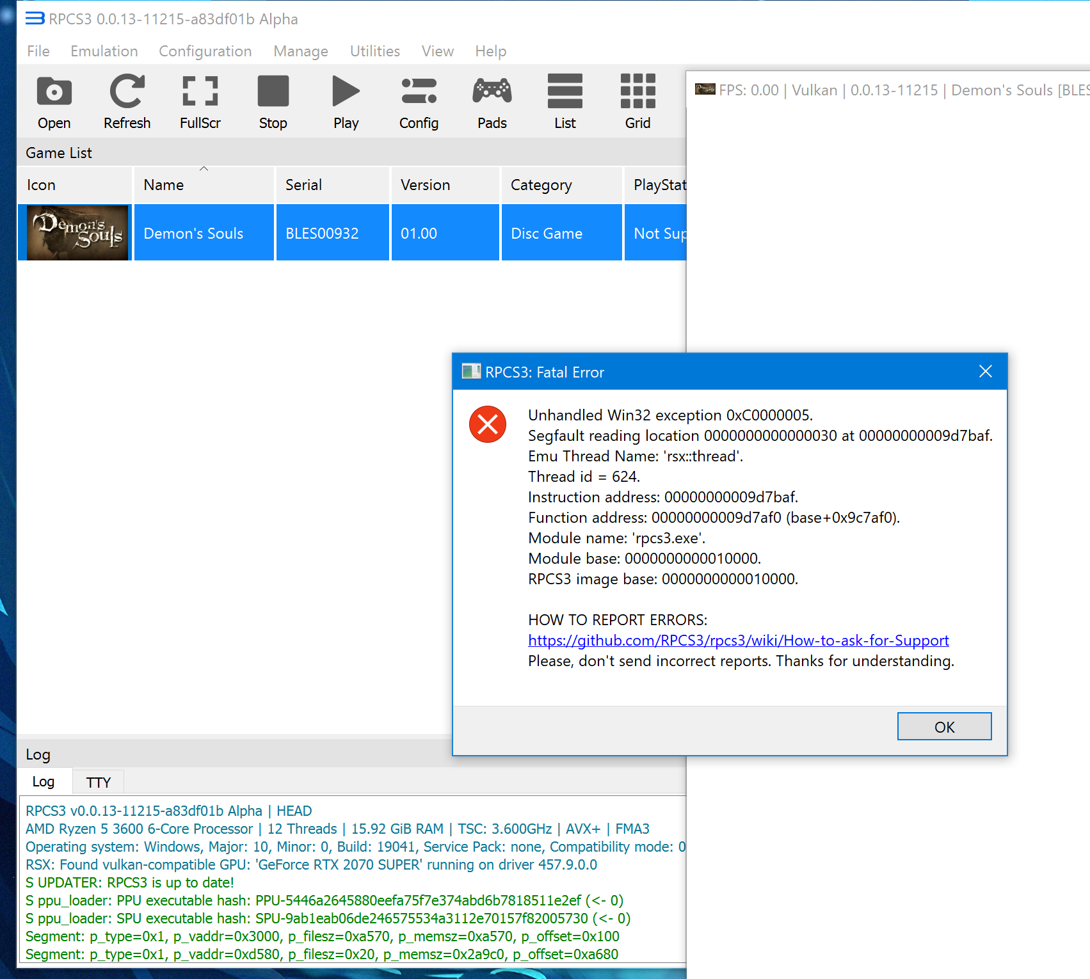Click the 'Emu Thread Name' error line
Viewport: 1090px width, 979px height.
[x=636, y=456]
